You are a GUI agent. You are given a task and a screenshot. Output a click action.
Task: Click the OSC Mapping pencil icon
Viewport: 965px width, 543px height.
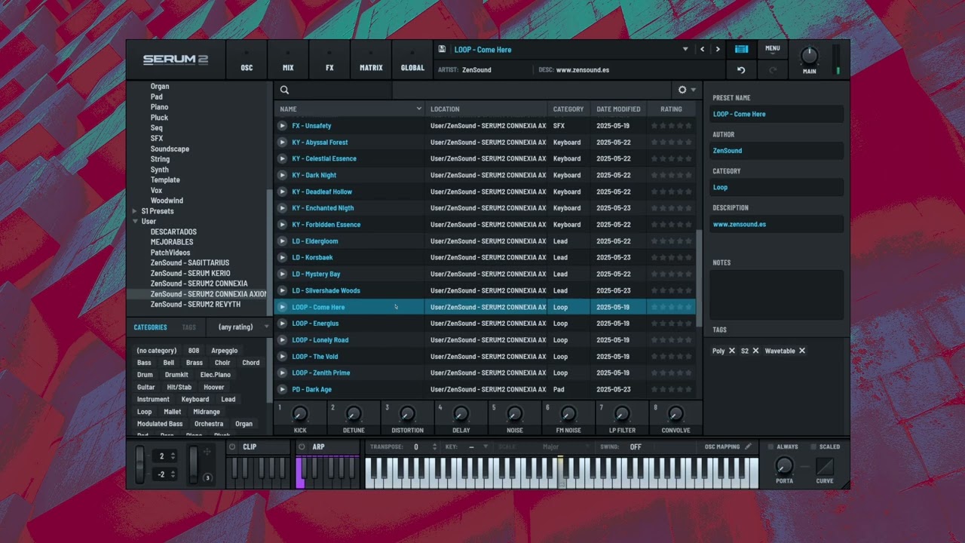(x=748, y=446)
